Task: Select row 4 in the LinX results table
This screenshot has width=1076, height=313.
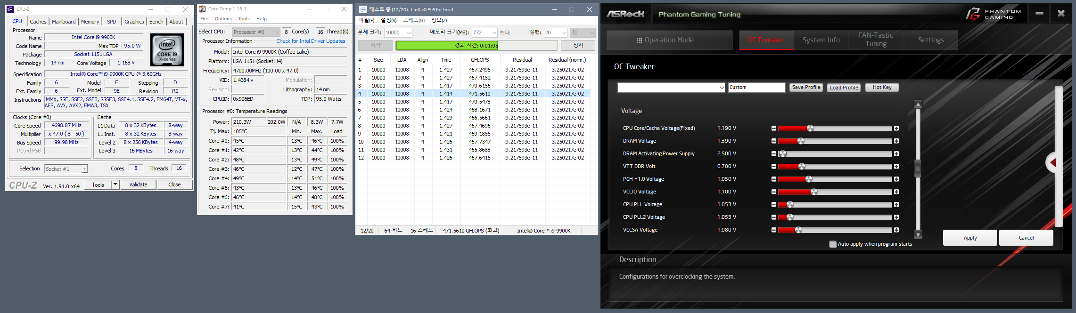Action: coord(474,94)
